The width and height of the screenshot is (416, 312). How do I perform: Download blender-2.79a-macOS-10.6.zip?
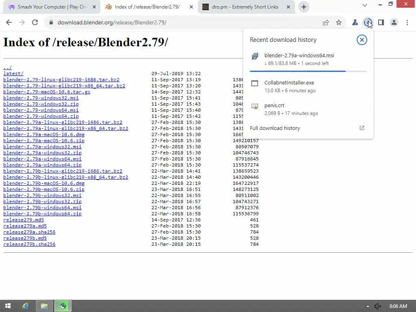(x=44, y=141)
